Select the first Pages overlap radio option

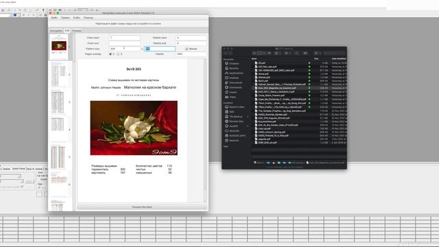tap(110, 54)
